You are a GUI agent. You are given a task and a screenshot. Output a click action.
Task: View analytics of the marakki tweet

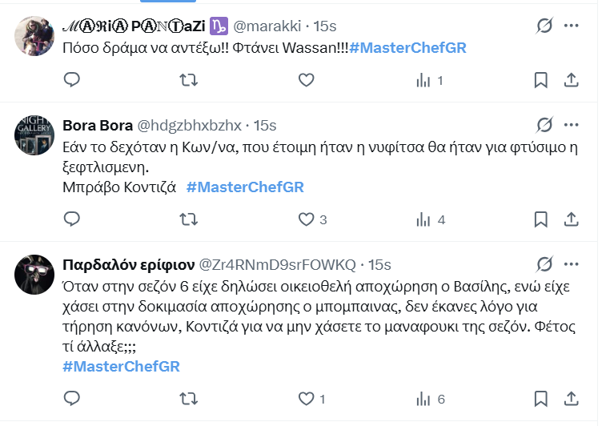point(424,80)
